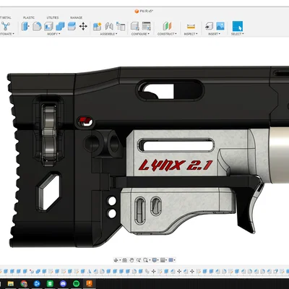Image resolution: width=289 pixels, height=289 pixels.
Task: Expand the Orbit options arrow
Action: (x=120, y=260)
